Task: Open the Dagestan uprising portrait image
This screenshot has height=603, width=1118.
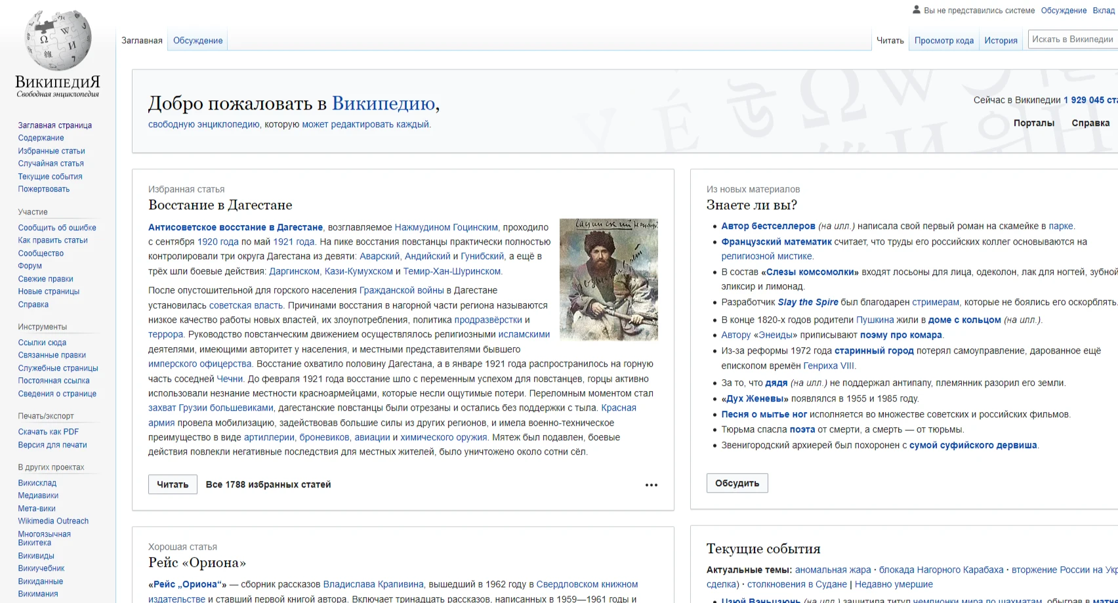Action: pyautogui.click(x=608, y=280)
